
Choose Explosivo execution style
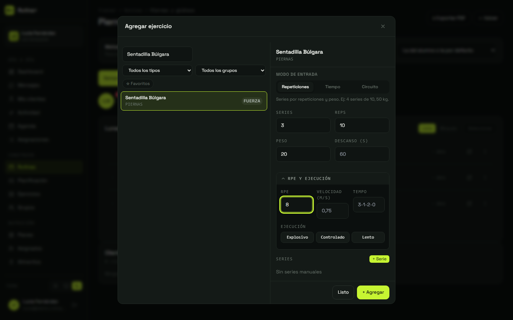point(297,237)
